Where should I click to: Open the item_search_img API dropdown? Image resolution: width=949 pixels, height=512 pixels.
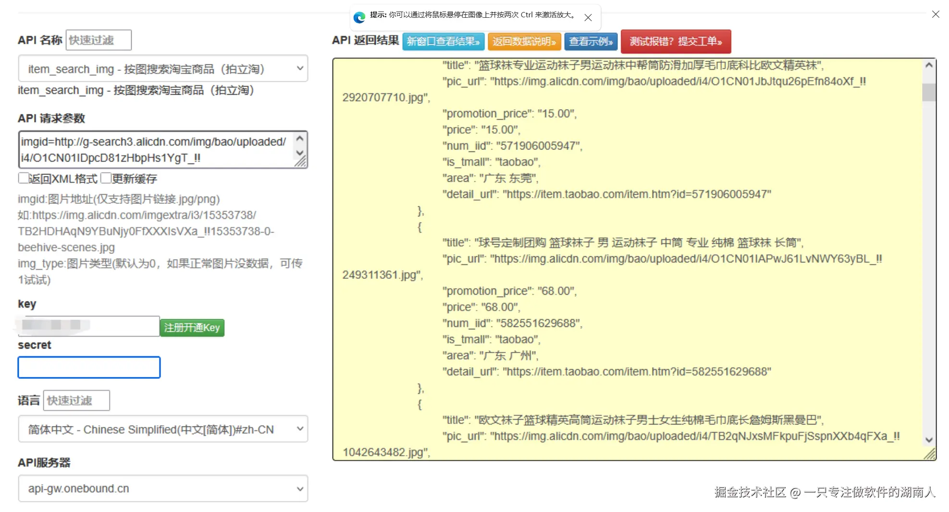pos(163,69)
